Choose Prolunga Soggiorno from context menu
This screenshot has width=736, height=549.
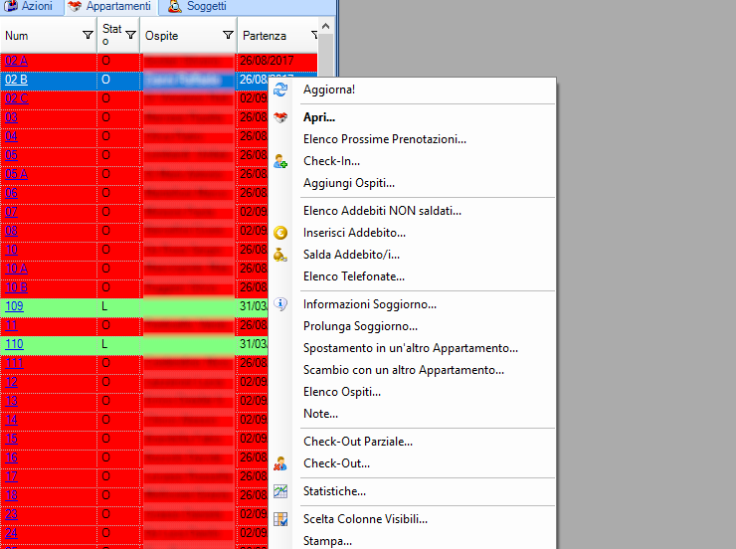(x=360, y=326)
